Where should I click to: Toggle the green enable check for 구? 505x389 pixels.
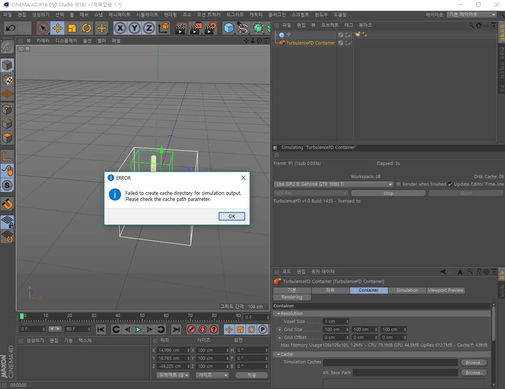pyautogui.click(x=350, y=35)
